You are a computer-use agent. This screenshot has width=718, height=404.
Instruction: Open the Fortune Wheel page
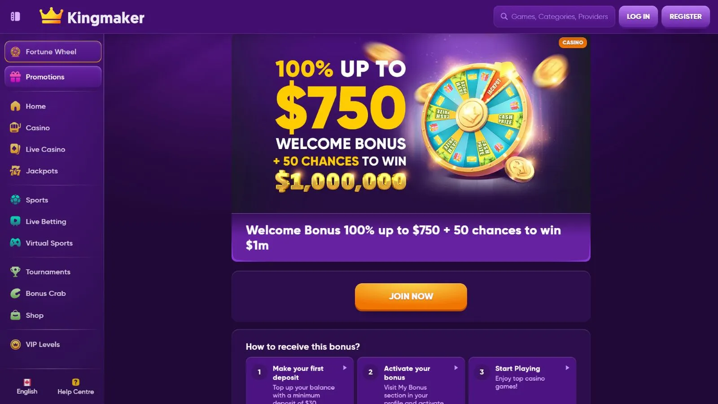tap(53, 52)
